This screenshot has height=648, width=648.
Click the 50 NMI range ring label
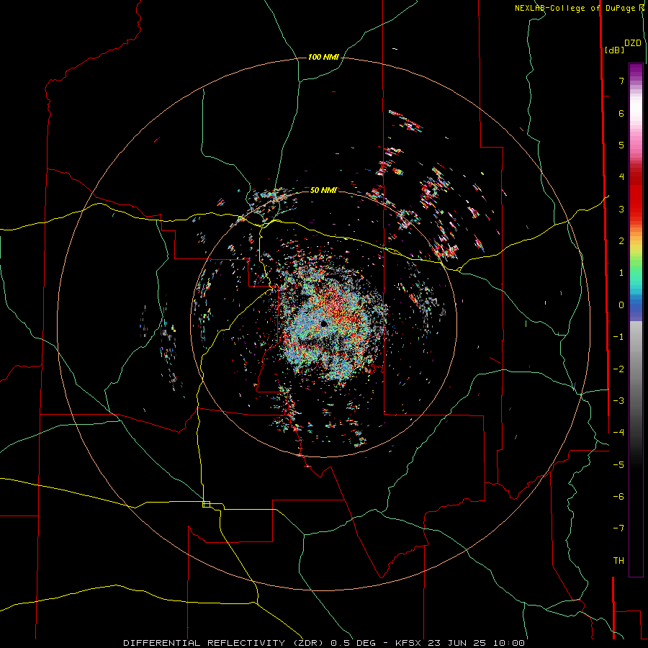pyautogui.click(x=323, y=190)
